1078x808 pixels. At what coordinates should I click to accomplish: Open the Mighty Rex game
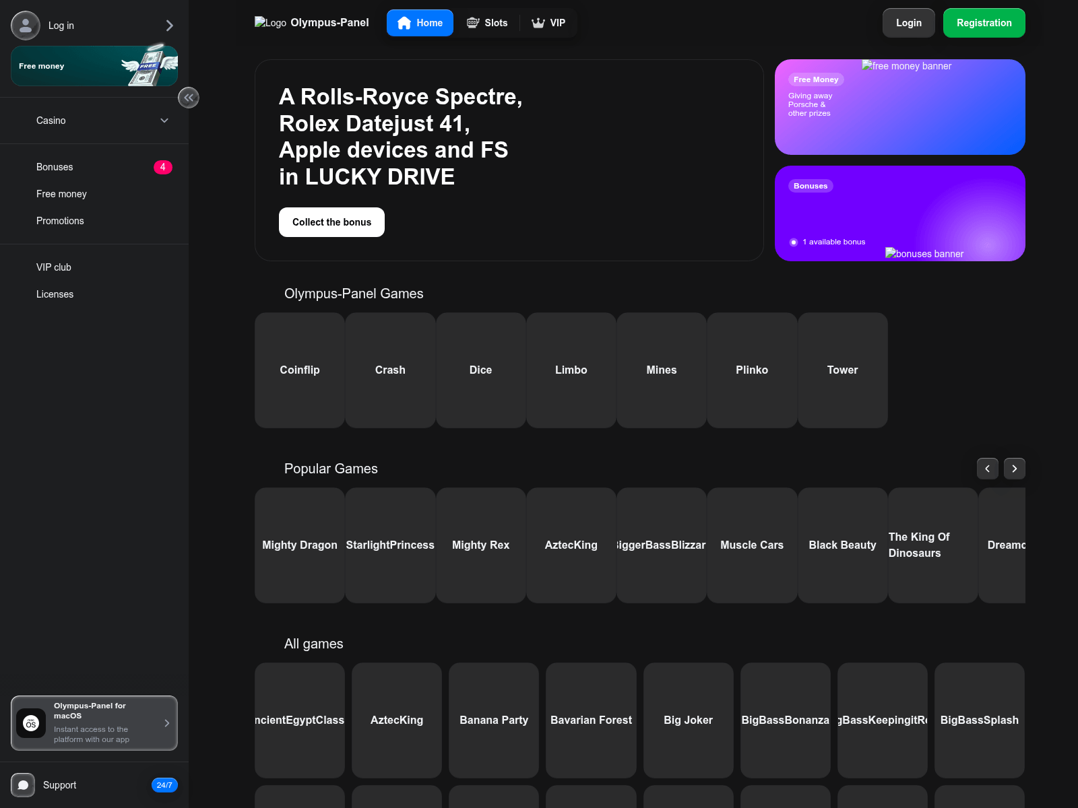[481, 545]
